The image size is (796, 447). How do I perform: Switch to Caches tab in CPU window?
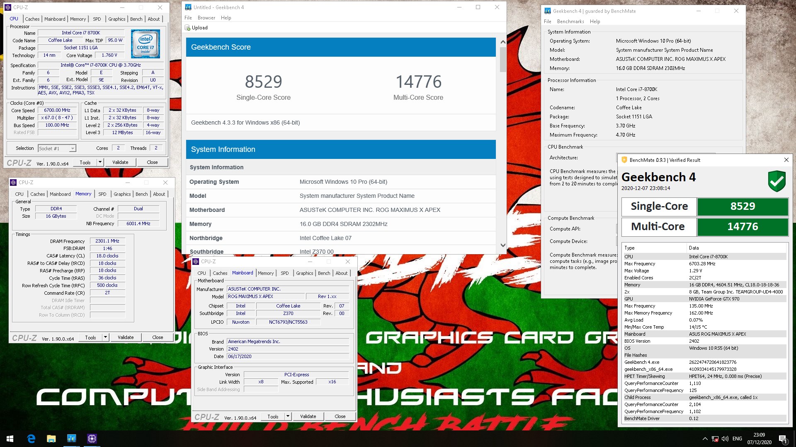pyautogui.click(x=32, y=19)
